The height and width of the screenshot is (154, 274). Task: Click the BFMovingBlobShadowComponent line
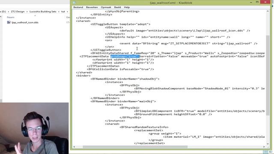coord(200,89)
